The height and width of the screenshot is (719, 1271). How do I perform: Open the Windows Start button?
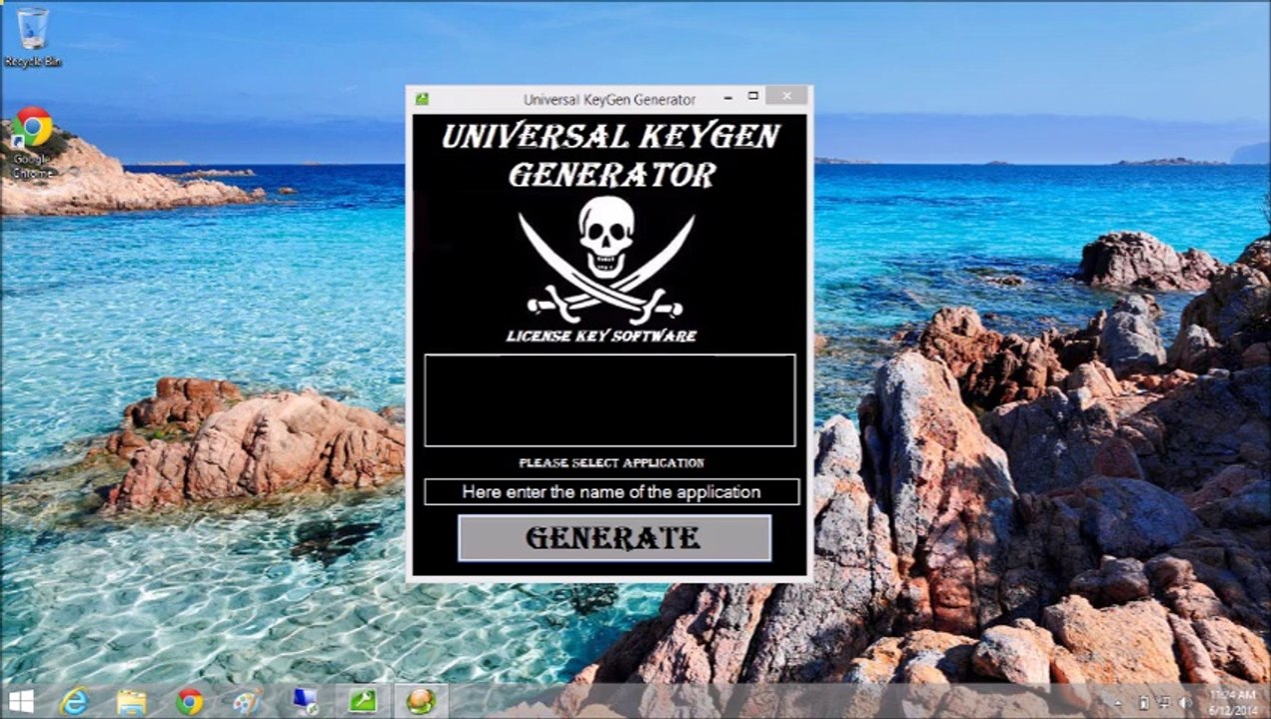[21, 701]
